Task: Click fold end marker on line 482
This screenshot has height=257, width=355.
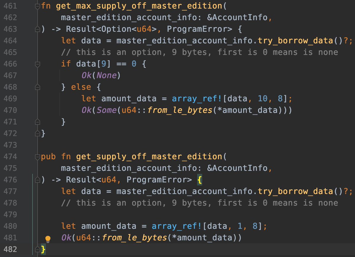Action: pos(37,249)
